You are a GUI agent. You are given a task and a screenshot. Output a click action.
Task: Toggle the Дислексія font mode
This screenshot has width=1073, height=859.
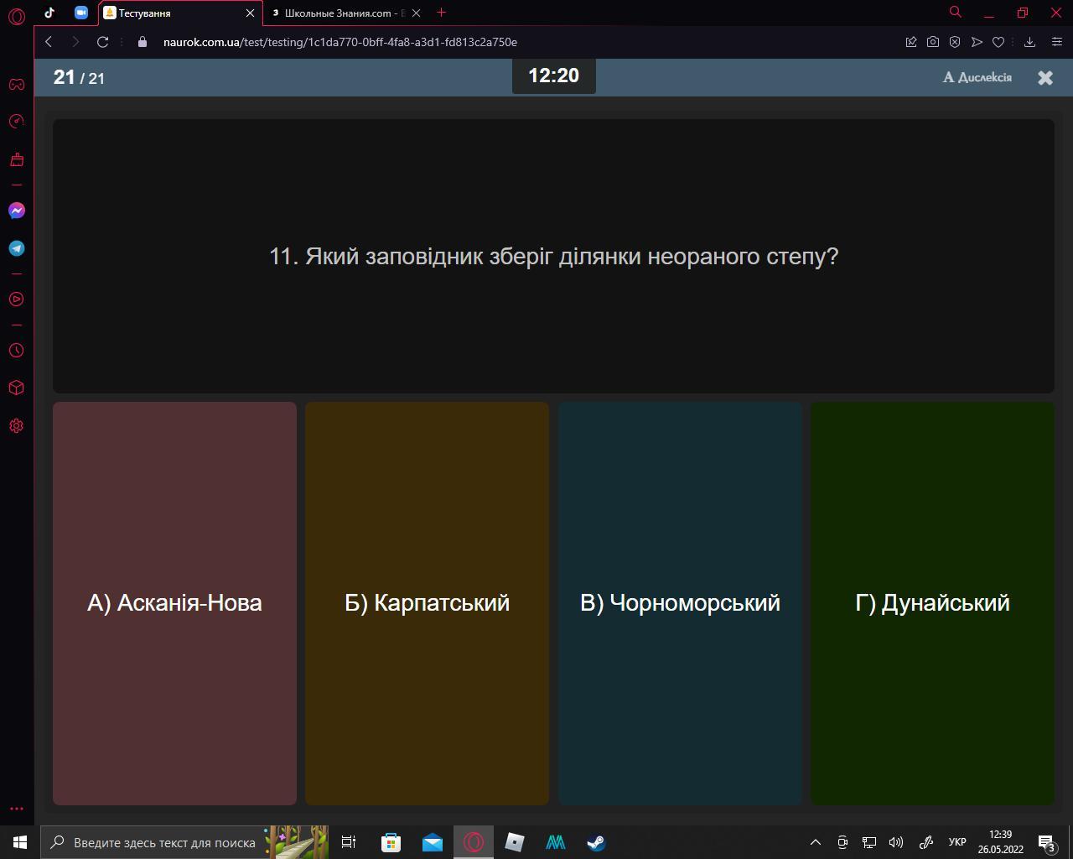pos(977,77)
